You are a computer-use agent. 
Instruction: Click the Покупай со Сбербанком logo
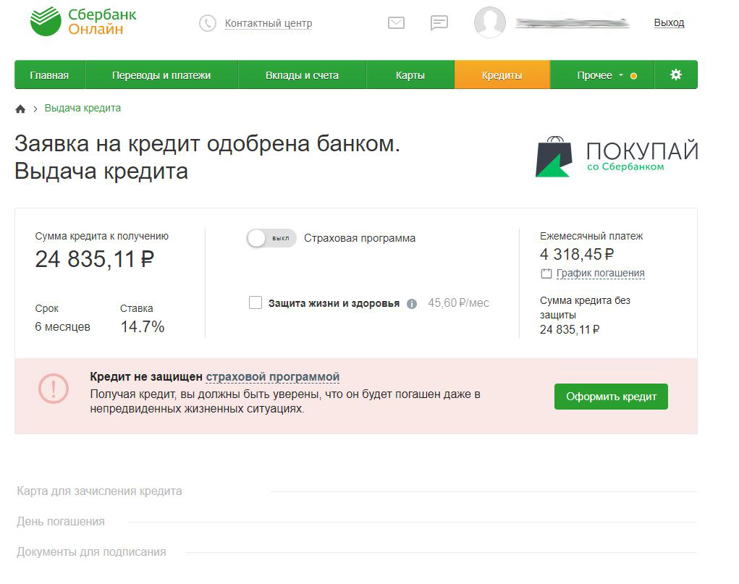tap(616, 156)
